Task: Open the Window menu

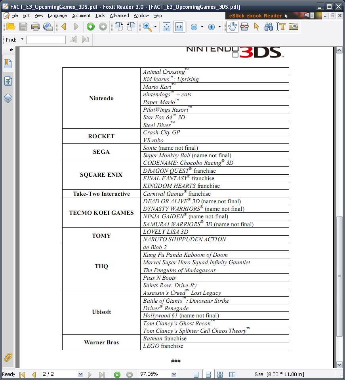Action: 141,15
